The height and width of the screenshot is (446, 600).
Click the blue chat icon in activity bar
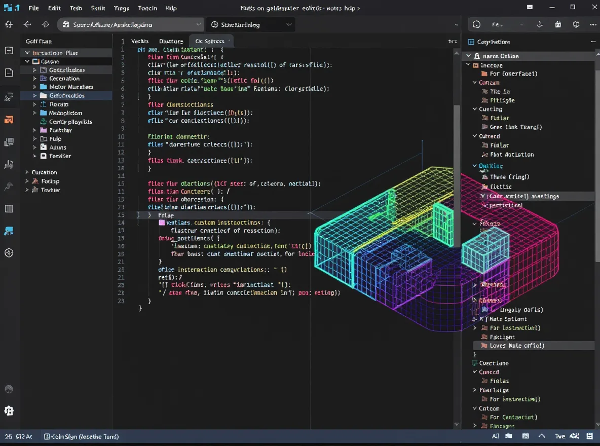tap(9, 231)
